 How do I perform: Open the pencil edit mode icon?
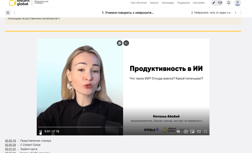(214, 3)
